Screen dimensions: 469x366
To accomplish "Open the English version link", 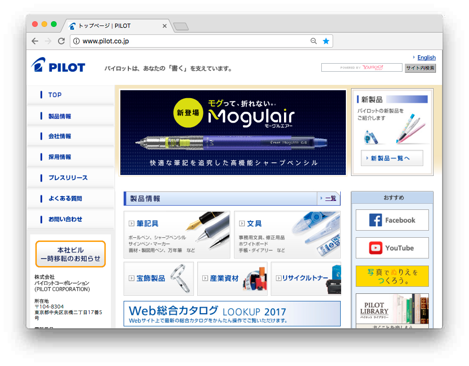I will [x=427, y=58].
